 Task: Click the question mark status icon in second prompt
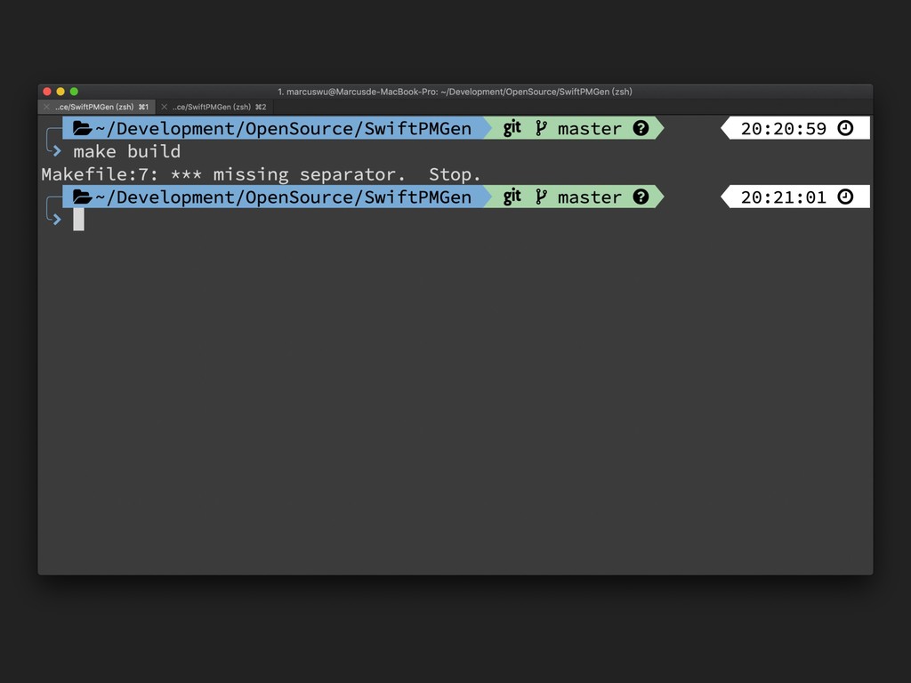pos(641,197)
